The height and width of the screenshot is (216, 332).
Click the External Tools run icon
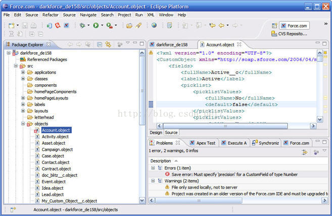pos(109,25)
